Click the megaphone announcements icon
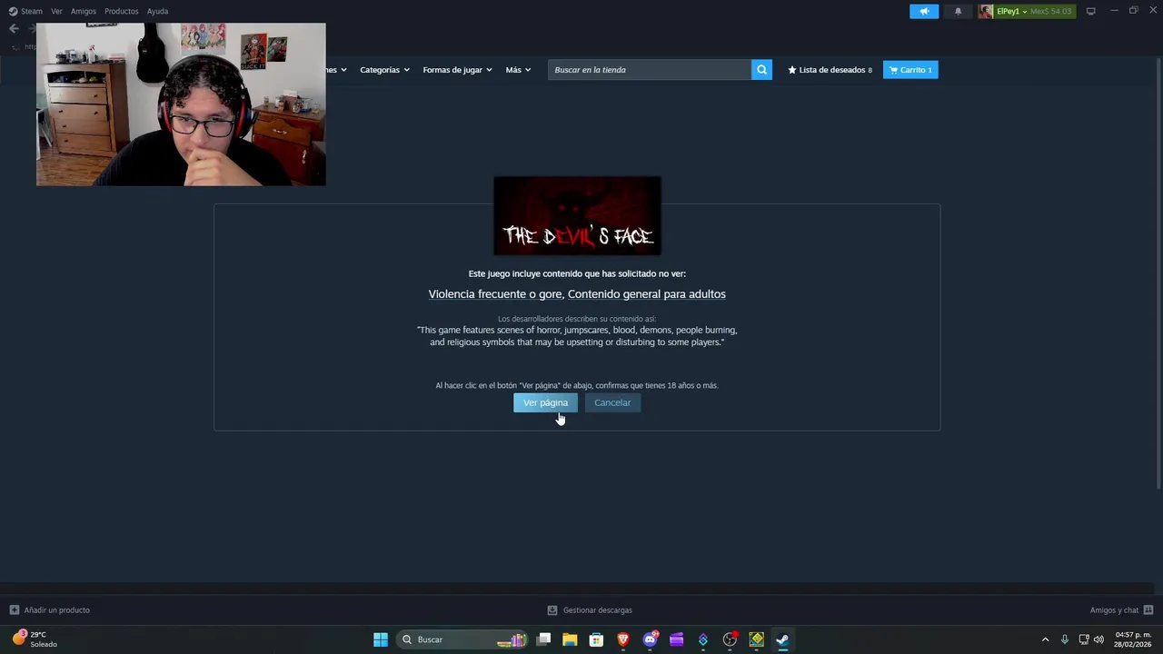The image size is (1163, 654). pos(924,11)
